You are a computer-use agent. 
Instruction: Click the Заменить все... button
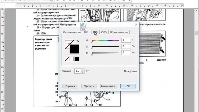point(109,86)
